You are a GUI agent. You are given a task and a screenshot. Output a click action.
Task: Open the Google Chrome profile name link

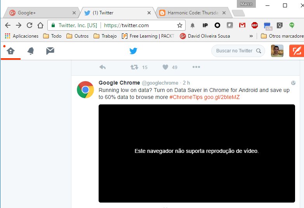click(119, 83)
